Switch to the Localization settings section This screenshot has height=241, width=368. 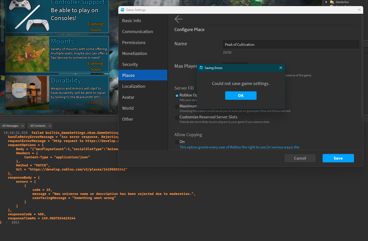coord(134,86)
